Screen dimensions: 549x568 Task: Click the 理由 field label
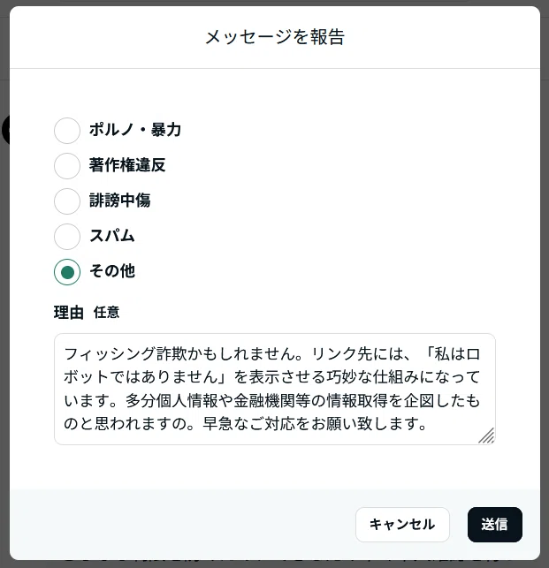(x=69, y=312)
